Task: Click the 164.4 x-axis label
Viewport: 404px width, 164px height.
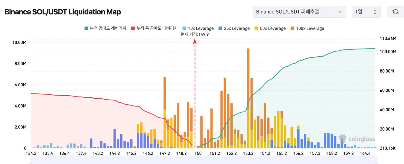Action: pyautogui.click(x=365, y=154)
